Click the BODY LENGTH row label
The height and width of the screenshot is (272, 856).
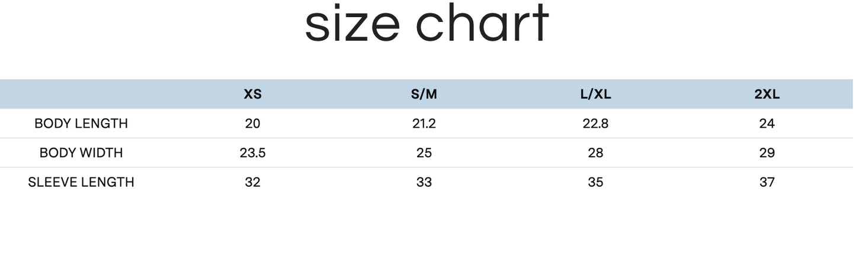(x=81, y=124)
